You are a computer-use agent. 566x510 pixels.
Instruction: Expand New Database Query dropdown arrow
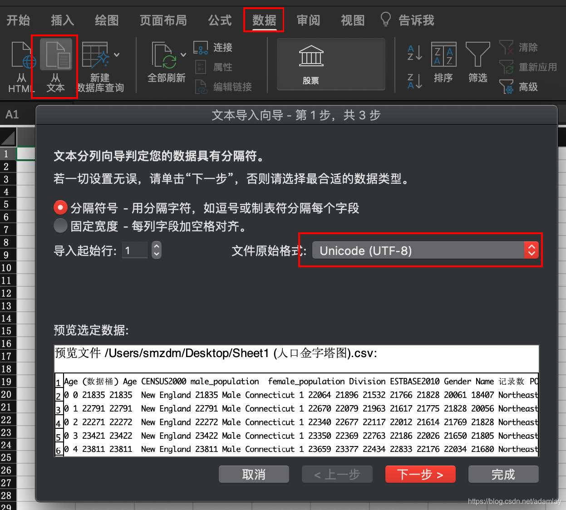coord(117,54)
